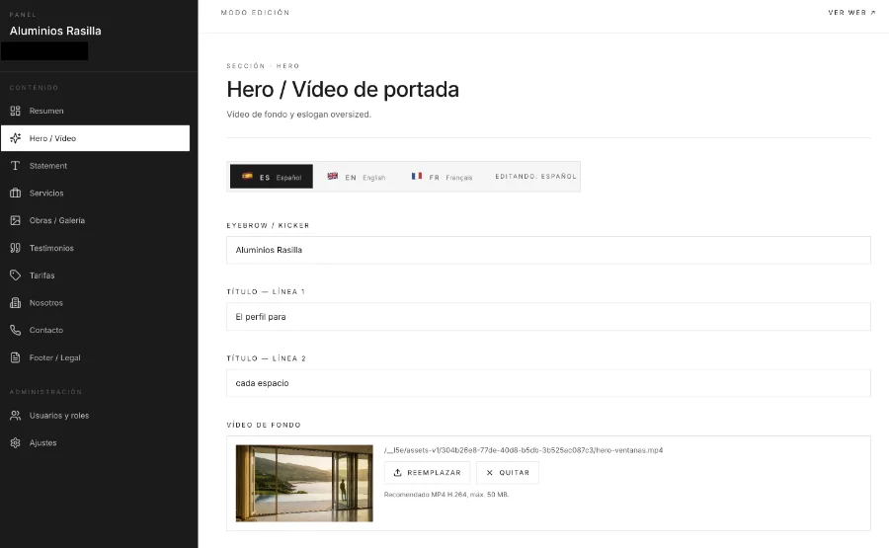
Task: Click the Hero / Vídeo sparkle icon
Action: [15, 138]
